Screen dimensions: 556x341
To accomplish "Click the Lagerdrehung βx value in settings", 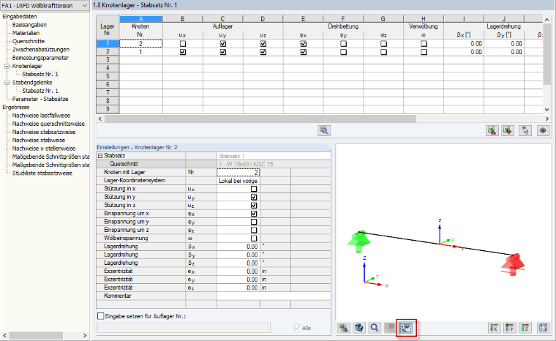I will tap(238, 247).
